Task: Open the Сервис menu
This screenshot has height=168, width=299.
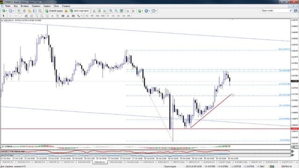Action: pyautogui.click(x=47, y=6)
